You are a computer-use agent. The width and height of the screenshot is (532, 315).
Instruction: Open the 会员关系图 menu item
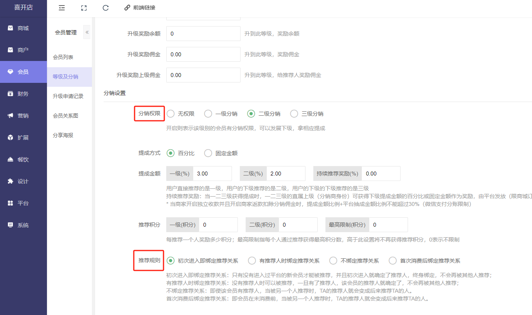[x=69, y=116]
